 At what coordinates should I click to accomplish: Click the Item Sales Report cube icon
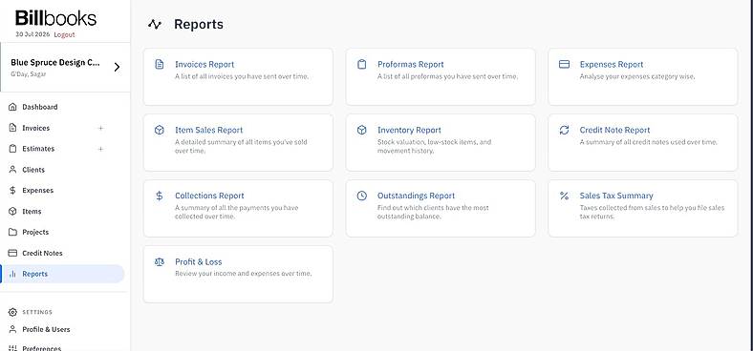[x=160, y=130]
